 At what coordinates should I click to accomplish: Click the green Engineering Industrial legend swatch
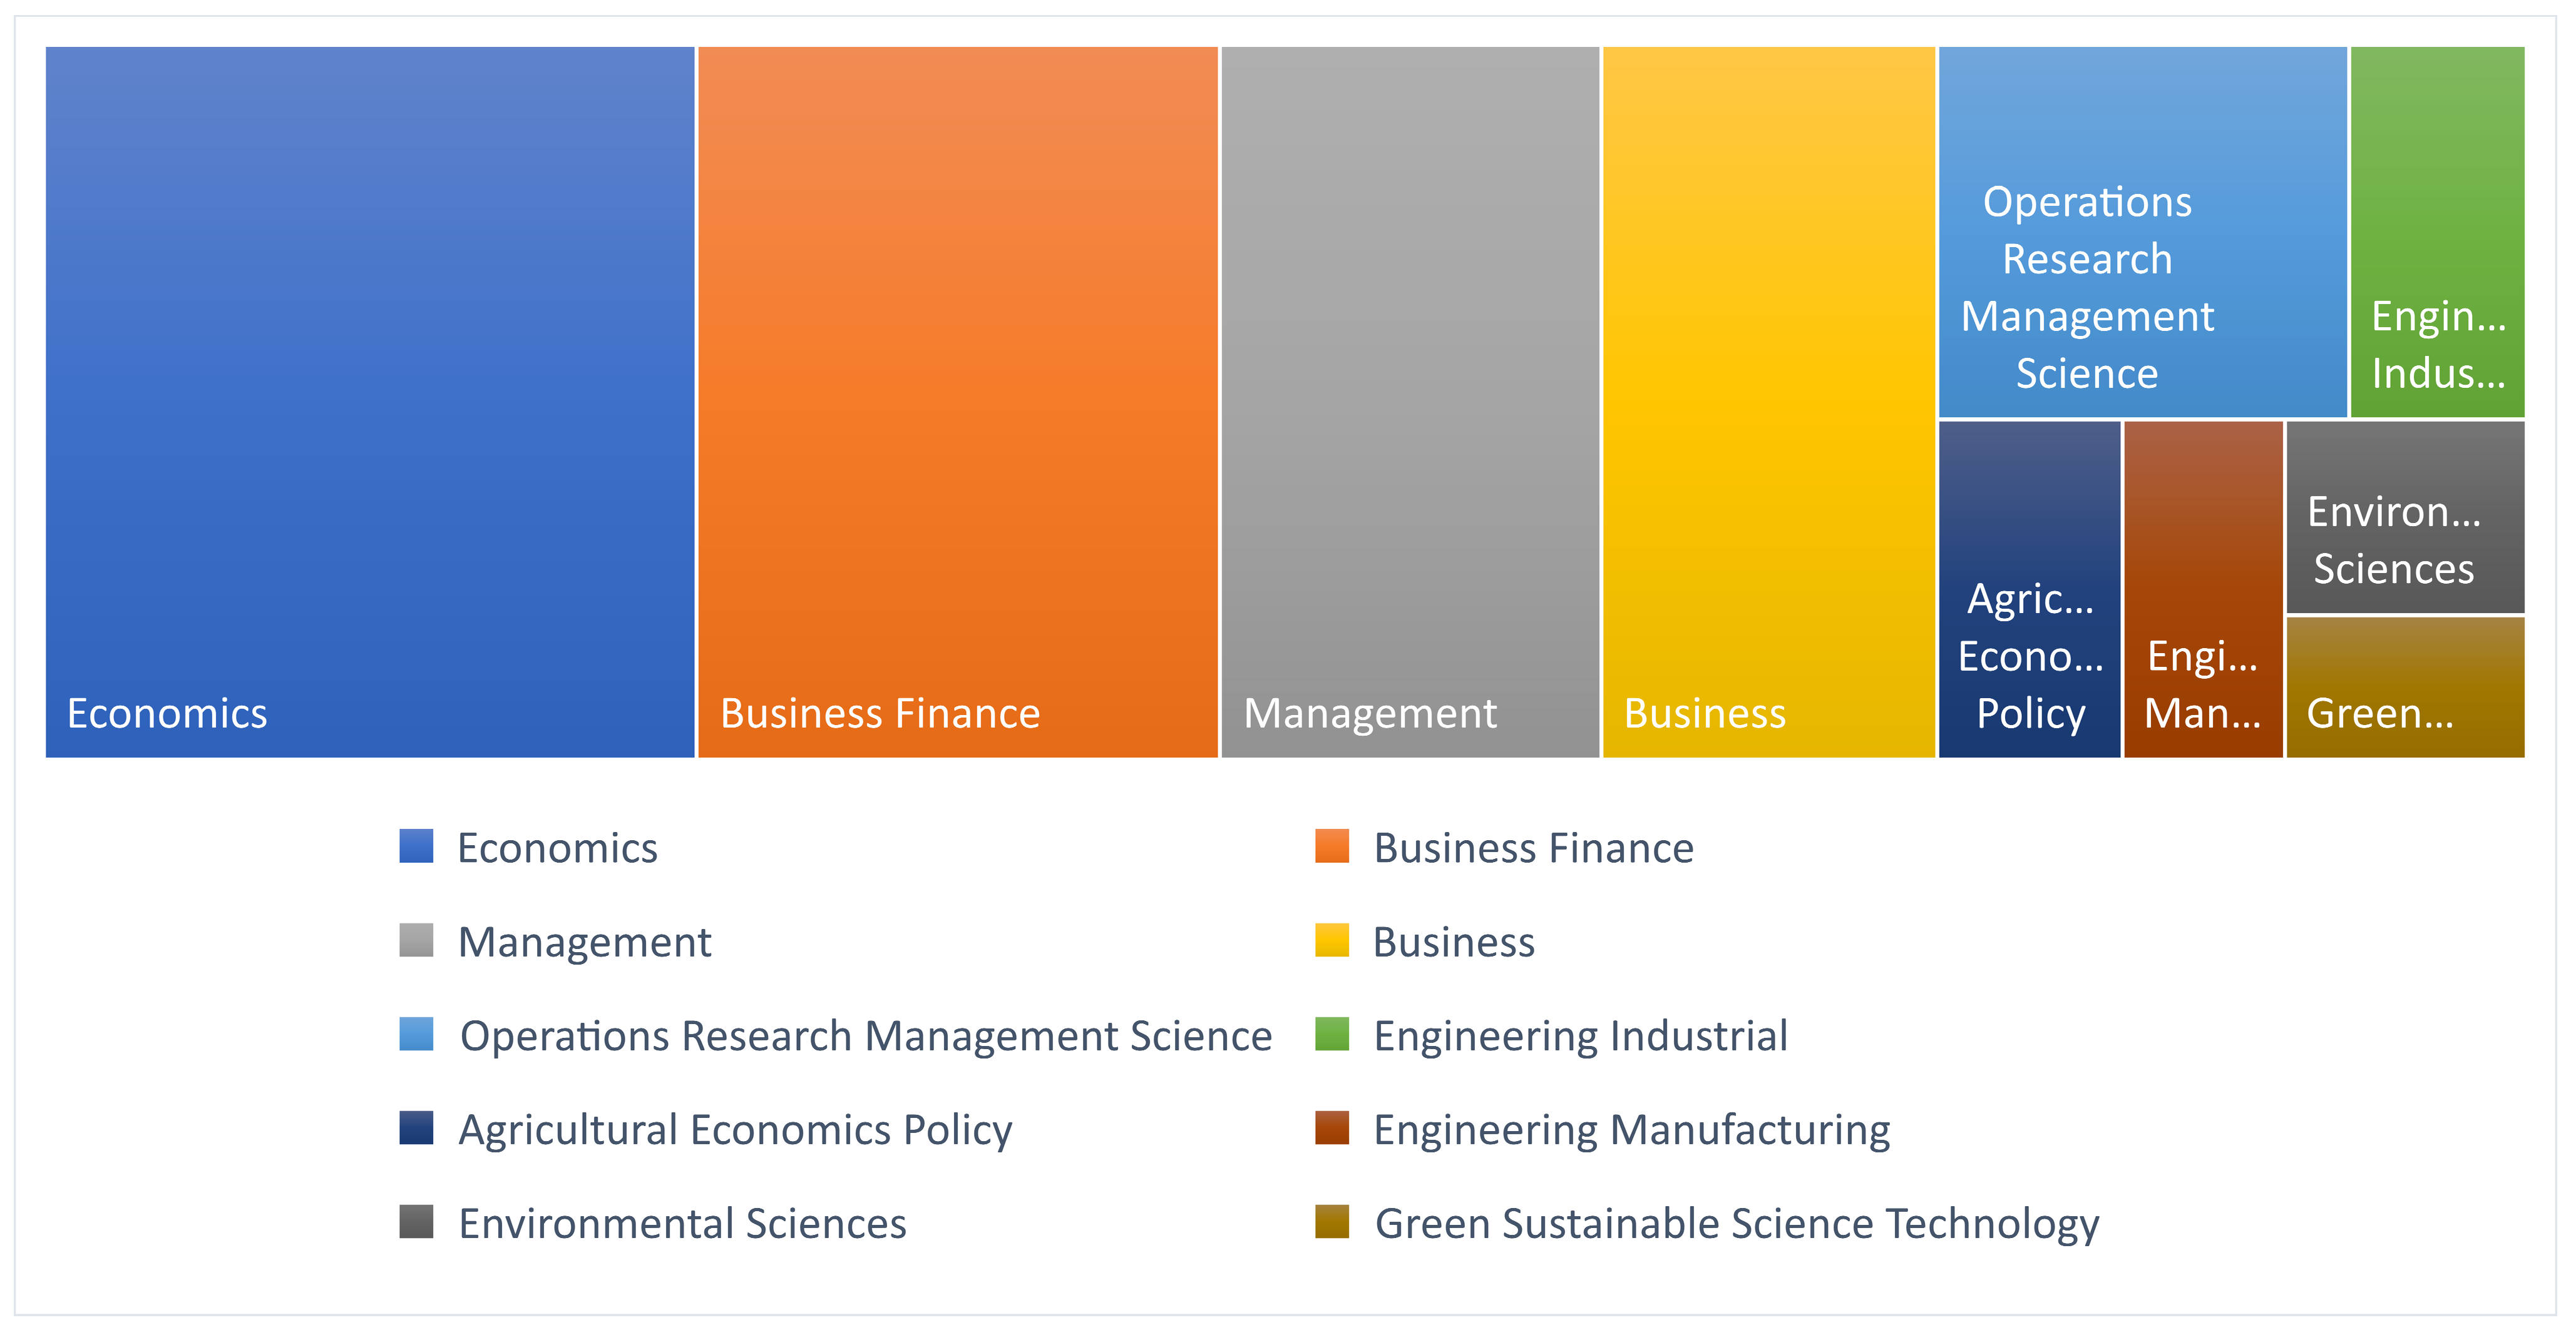(1331, 1033)
